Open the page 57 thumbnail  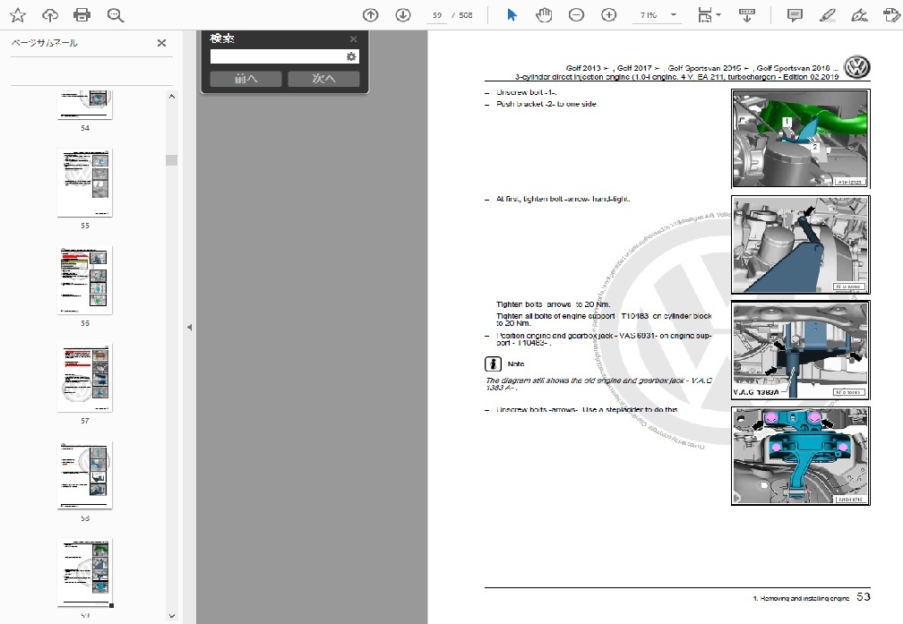[85, 378]
